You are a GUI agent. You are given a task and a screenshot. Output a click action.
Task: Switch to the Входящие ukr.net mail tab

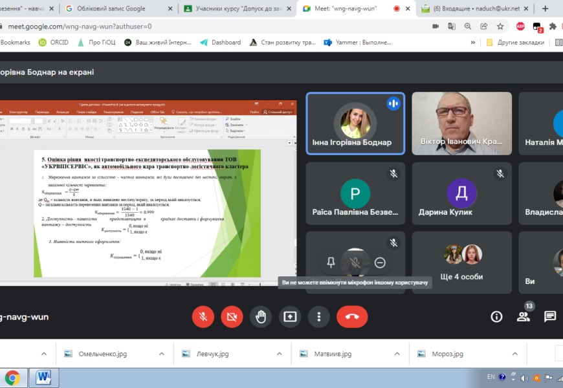pyautogui.click(x=476, y=8)
